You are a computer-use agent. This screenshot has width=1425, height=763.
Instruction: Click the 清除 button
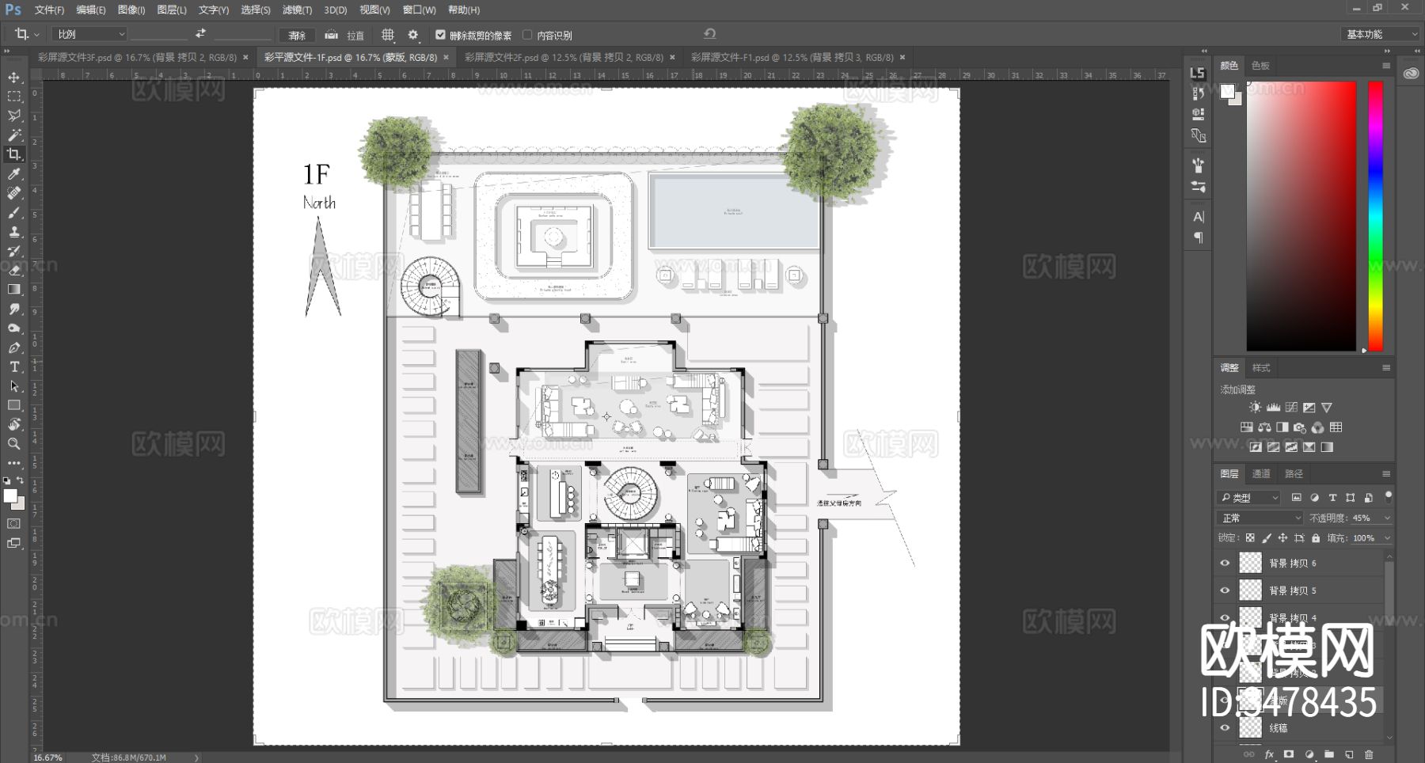tap(297, 35)
